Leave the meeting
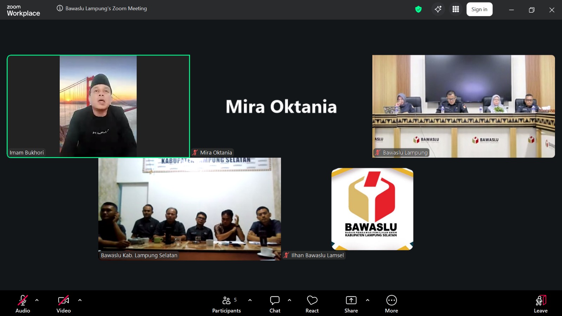The height and width of the screenshot is (316, 562). click(541, 304)
